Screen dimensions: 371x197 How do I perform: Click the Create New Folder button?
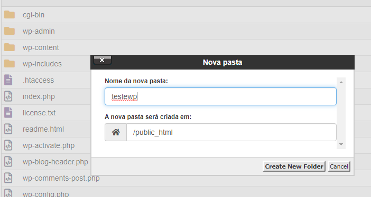[x=294, y=166]
